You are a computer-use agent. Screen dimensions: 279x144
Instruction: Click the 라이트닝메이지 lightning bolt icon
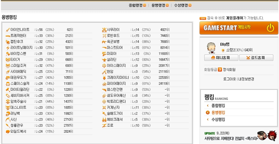[x=8, y=48]
